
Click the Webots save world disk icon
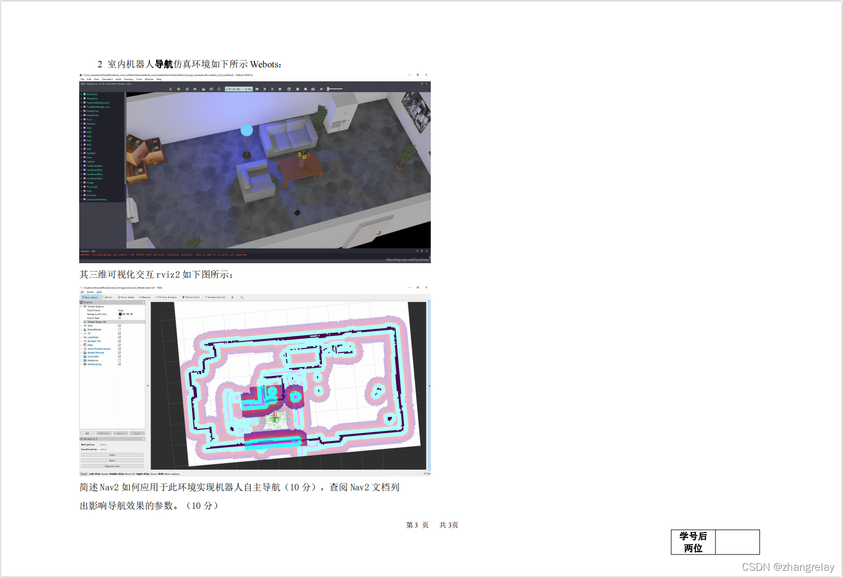click(211, 89)
